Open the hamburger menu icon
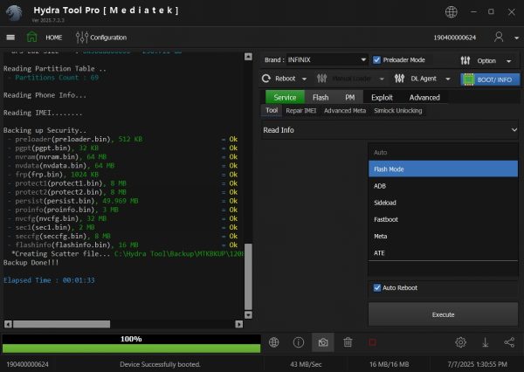This screenshot has height=372, width=524. pos(10,37)
